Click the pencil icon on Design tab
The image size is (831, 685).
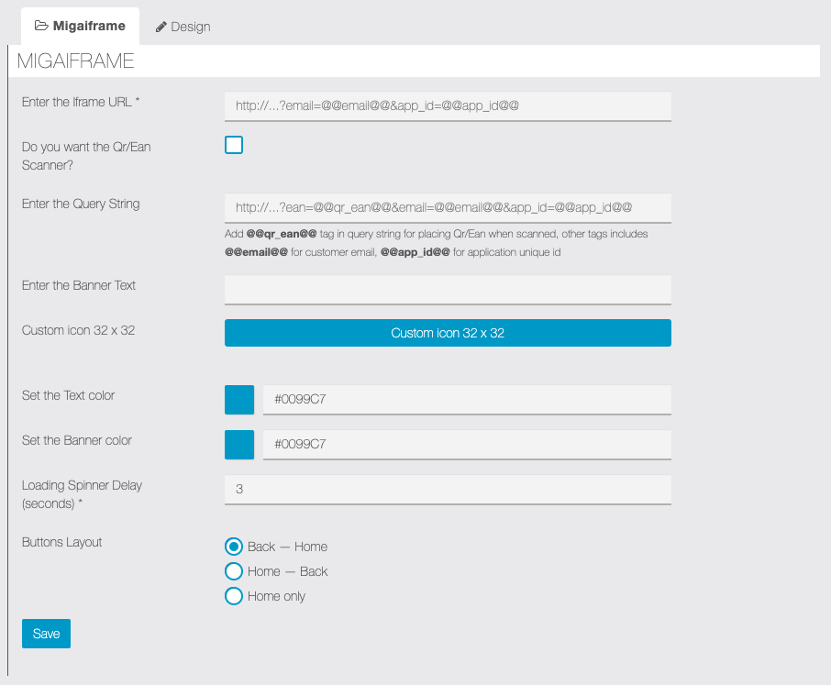pyautogui.click(x=161, y=27)
